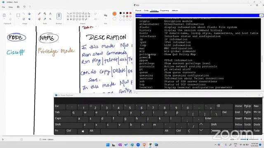
Task: Click inside the Terminal output at 'privilege'
Action: (x=147, y=63)
